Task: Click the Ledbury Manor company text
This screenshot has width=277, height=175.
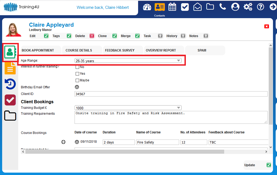Action: tap(40, 30)
